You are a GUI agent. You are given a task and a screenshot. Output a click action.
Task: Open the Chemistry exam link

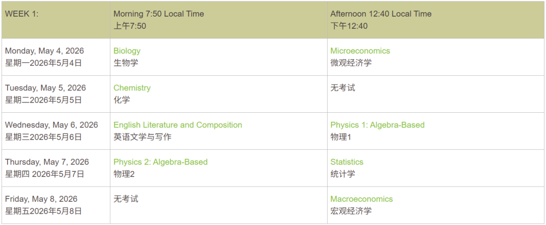point(132,87)
